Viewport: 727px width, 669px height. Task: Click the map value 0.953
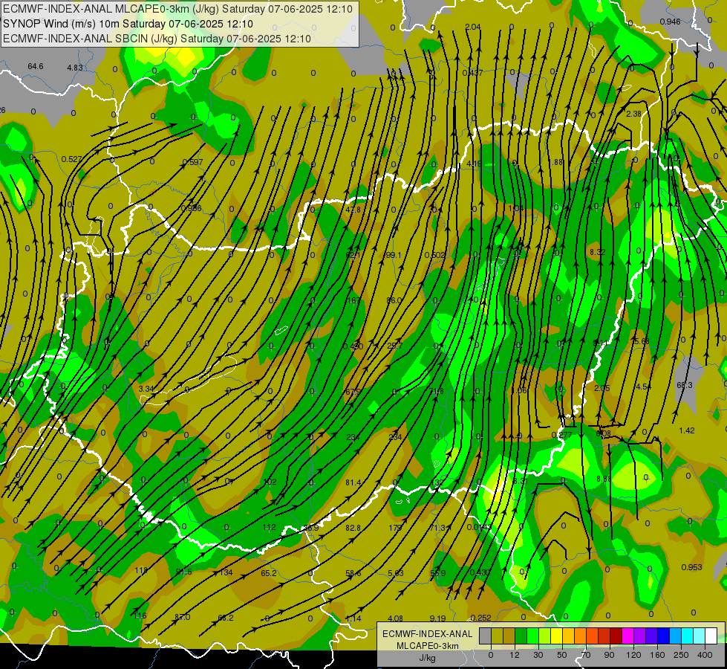[x=692, y=567]
